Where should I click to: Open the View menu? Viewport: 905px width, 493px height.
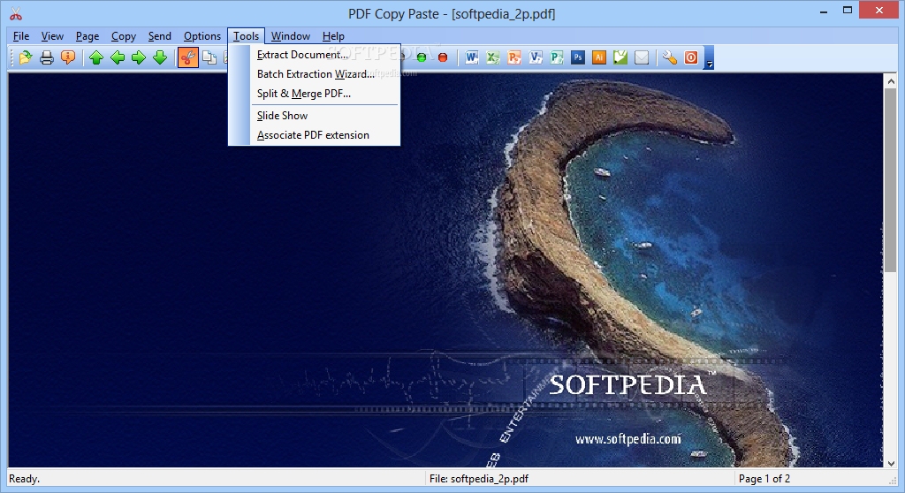(52, 36)
